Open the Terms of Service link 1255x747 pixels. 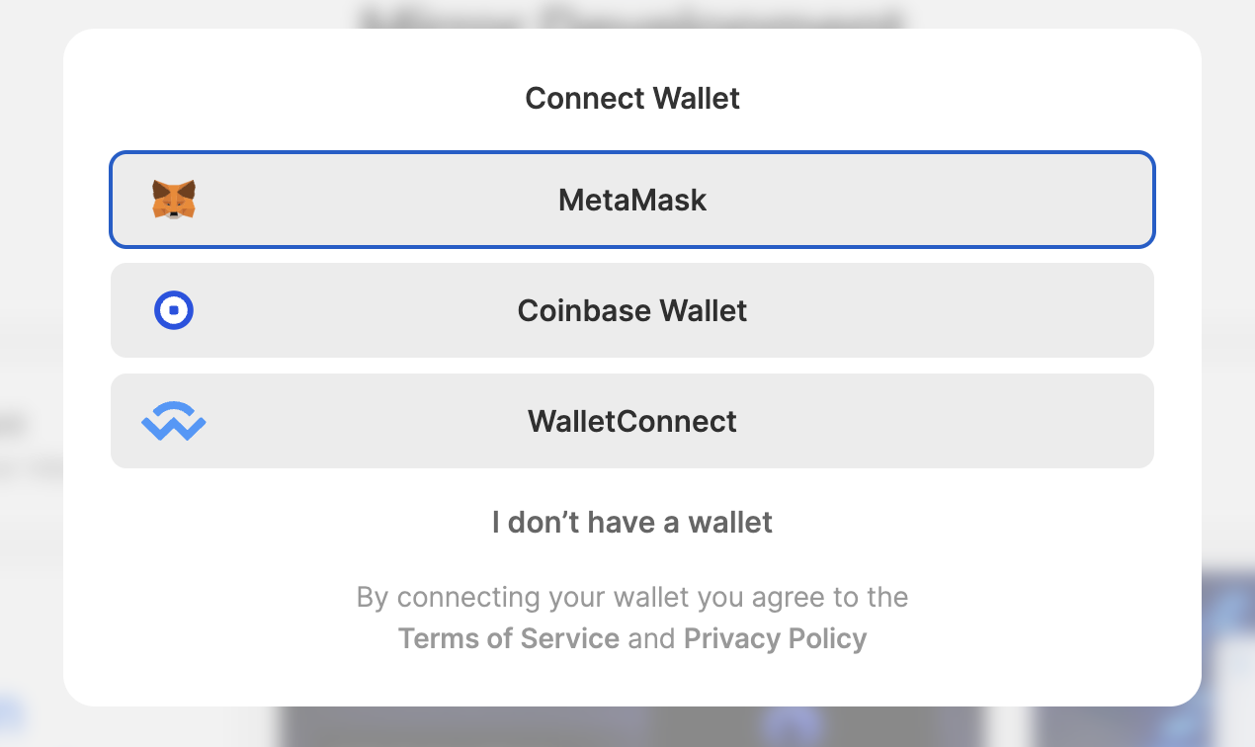click(x=509, y=638)
